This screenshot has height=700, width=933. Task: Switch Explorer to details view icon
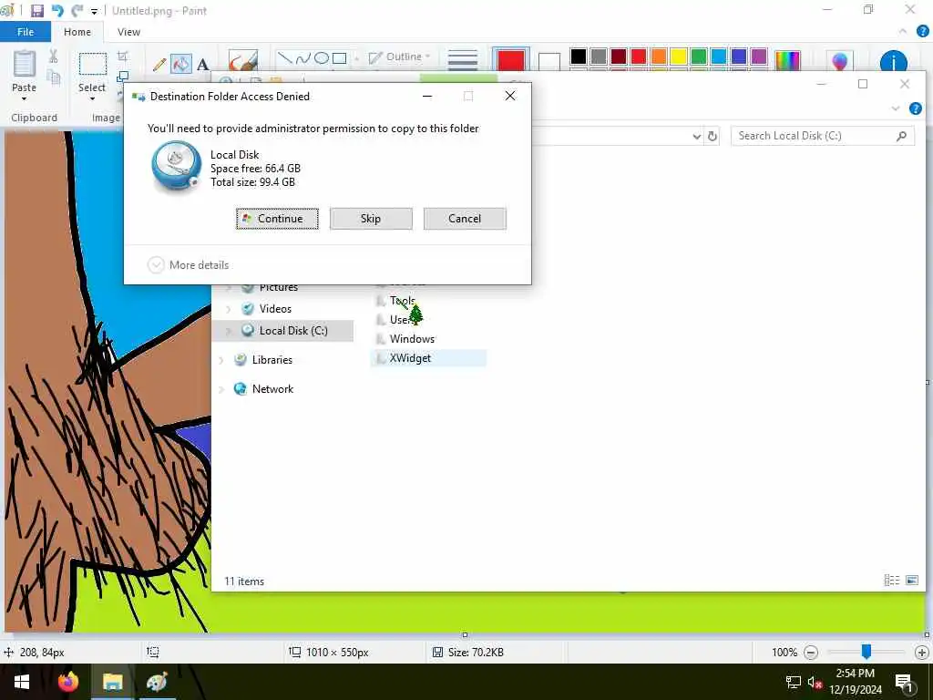point(891,581)
